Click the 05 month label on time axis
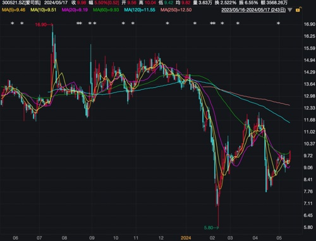The height and width of the screenshot is (241, 316). pos(279,238)
